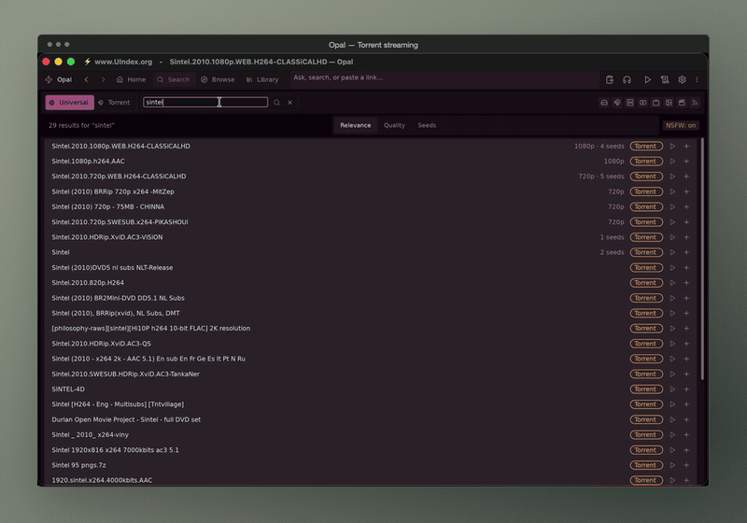747x523 pixels.
Task: Add Sintel.2010.720p.SWESUB.x264-PiKASHOUl with plus
Action: click(x=686, y=222)
